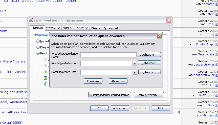Open user profile link Flowy
The image size is (218, 125).
[210, 34]
